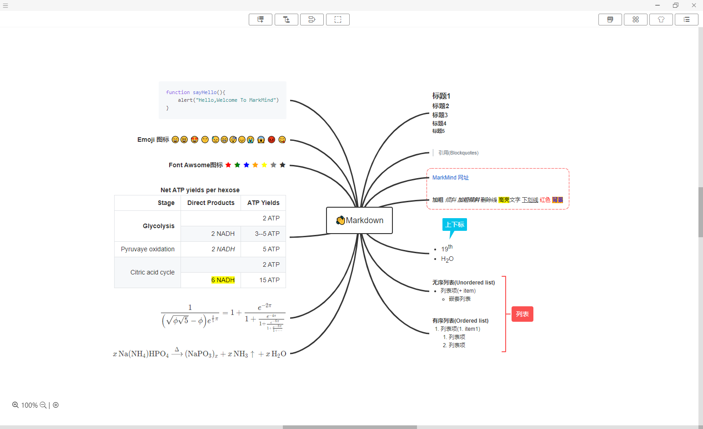Click the red 红色 text
The width and height of the screenshot is (703, 429).
tap(545, 200)
